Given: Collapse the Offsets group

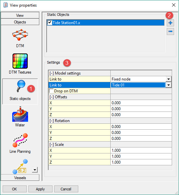Looking at the screenshot, I should pyautogui.click(x=52, y=97).
